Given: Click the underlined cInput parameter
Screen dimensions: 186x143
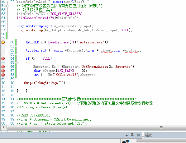Looking at the screenshot, I should (x=106, y=51).
